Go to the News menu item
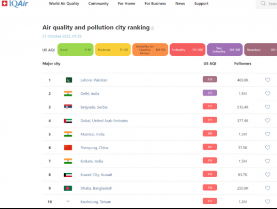 180,4
